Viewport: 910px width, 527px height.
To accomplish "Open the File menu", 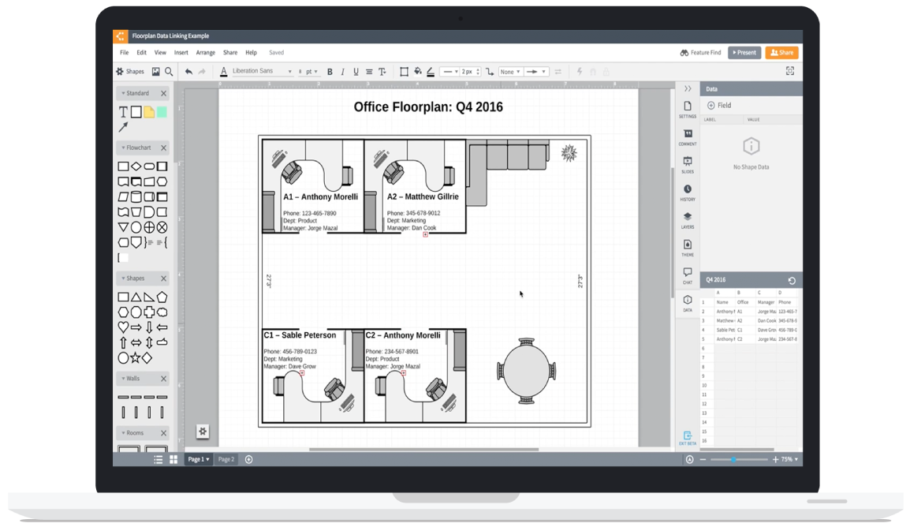I will tap(124, 53).
